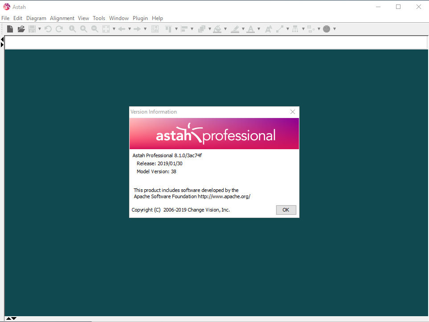The image size is (429, 322).
Task: Click the right-pointing pane expand arrow
Action: point(2,45)
